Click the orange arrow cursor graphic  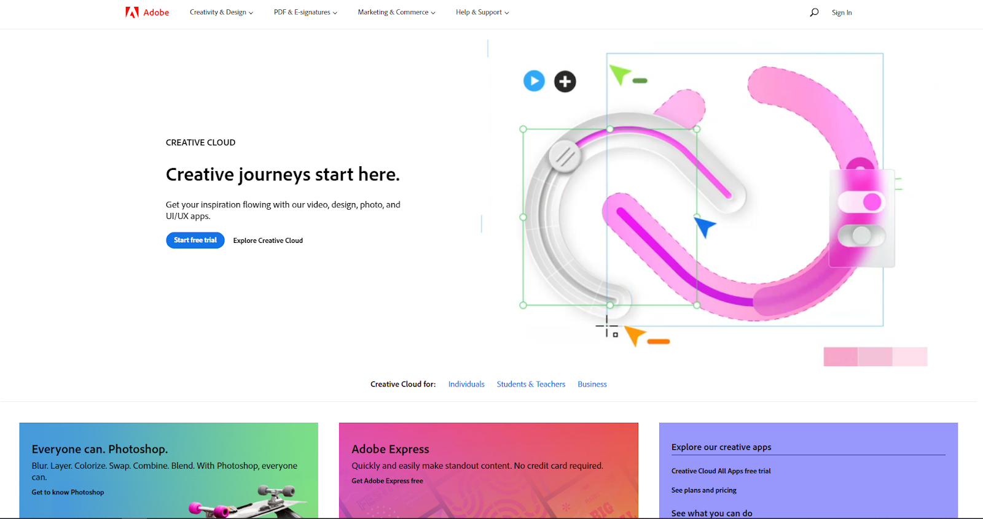click(635, 336)
